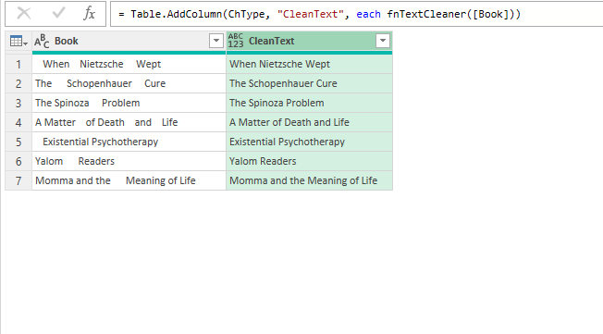The image size is (603, 334).
Task: Open table options icon in header corner
Action: pyautogui.click(x=18, y=41)
